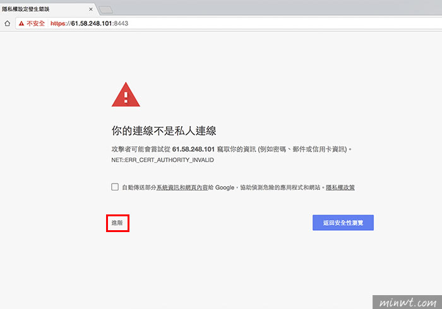Enable the 自動傳送部分系統資訊 checkbox
The height and width of the screenshot is (309, 442).
pyautogui.click(x=115, y=187)
